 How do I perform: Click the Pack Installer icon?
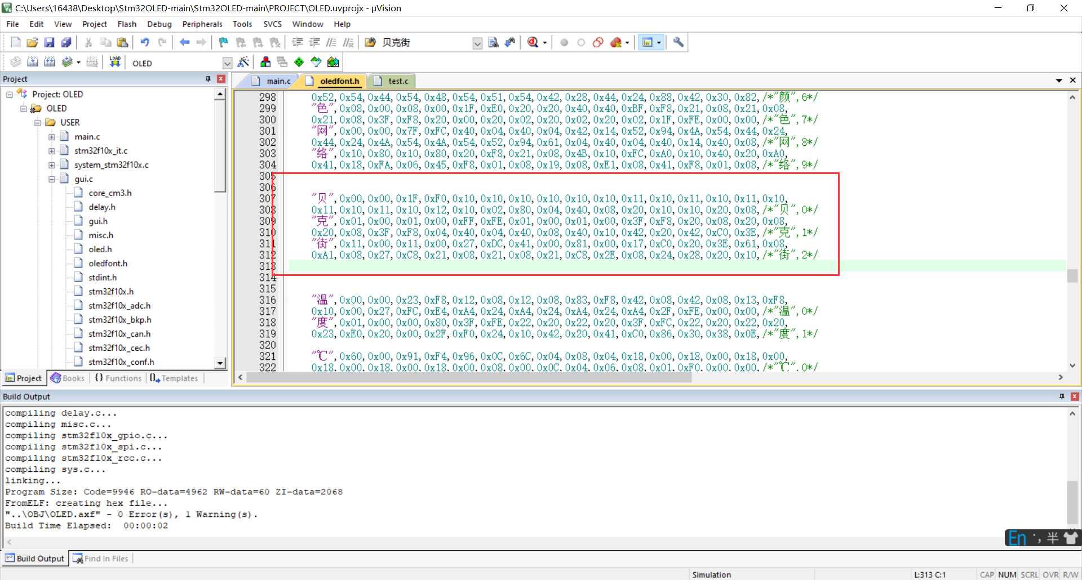tap(334, 62)
